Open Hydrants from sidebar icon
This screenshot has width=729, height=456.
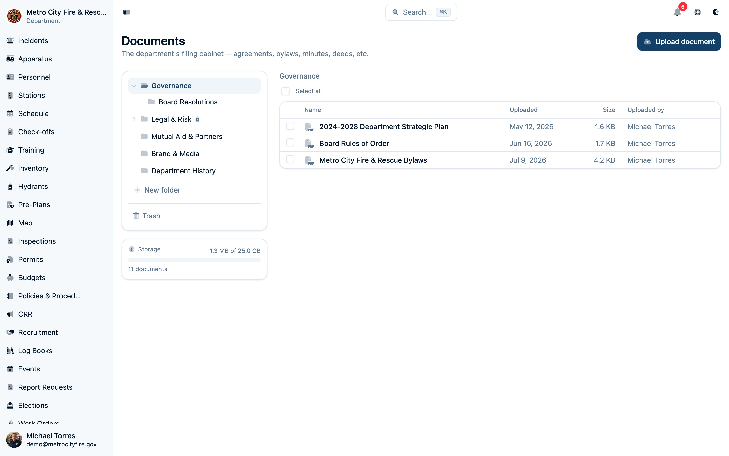coord(10,186)
